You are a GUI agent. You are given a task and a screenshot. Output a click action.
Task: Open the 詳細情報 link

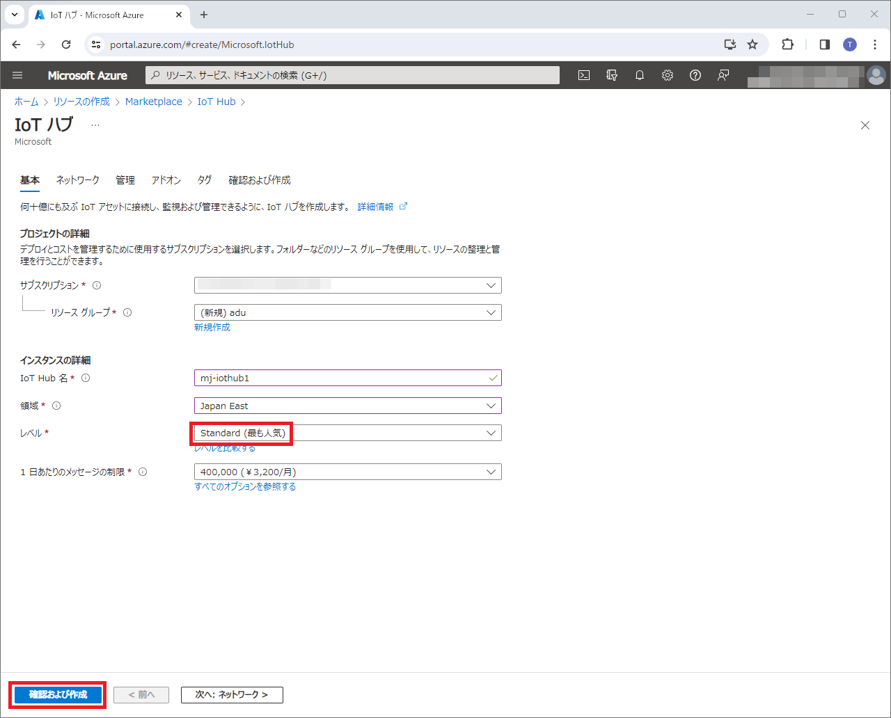tap(382, 207)
